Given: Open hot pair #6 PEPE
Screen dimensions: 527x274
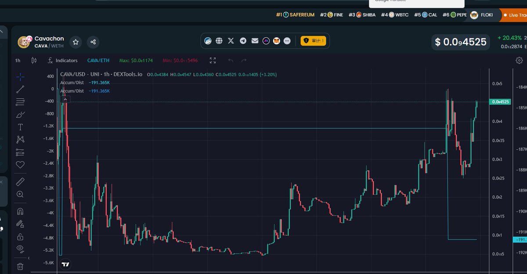Looking at the screenshot, I should click(x=455, y=15).
